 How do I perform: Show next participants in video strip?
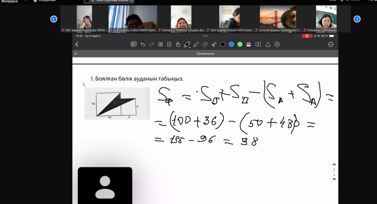(x=357, y=19)
